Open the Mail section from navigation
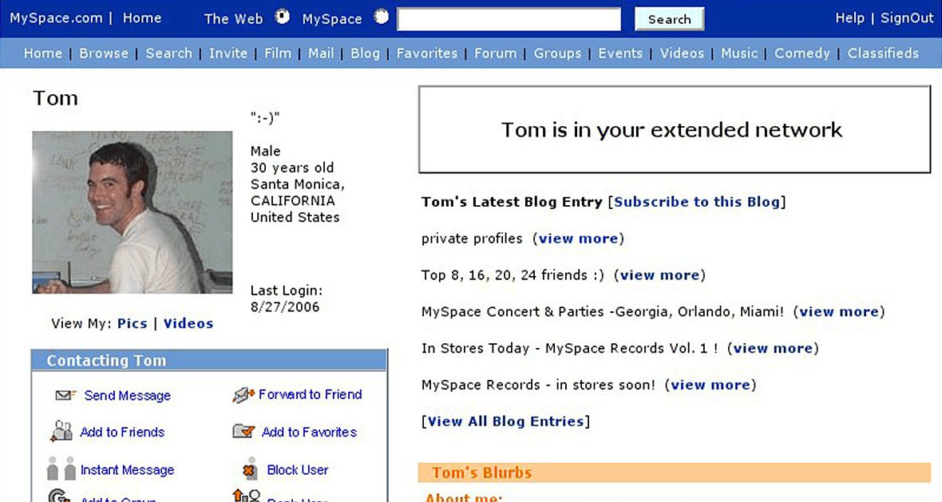Viewport: 942px width, 502px height. pos(320,53)
